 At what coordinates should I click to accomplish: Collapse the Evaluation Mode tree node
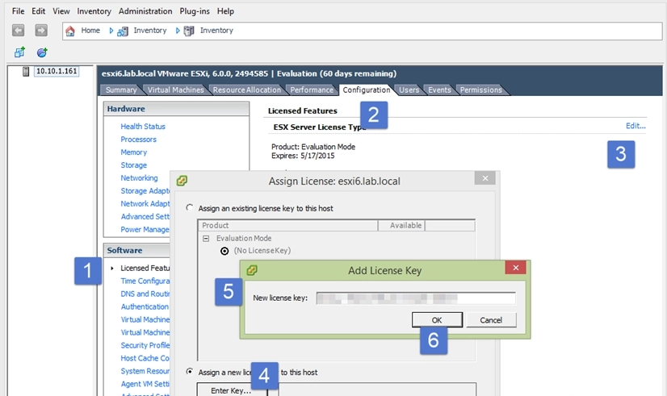207,239
